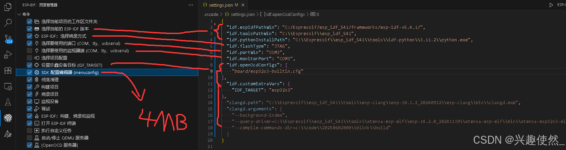The height and width of the screenshot is (150, 566).
Task: Click the Run triangle icon in editor toolbar
Action: 551,5
